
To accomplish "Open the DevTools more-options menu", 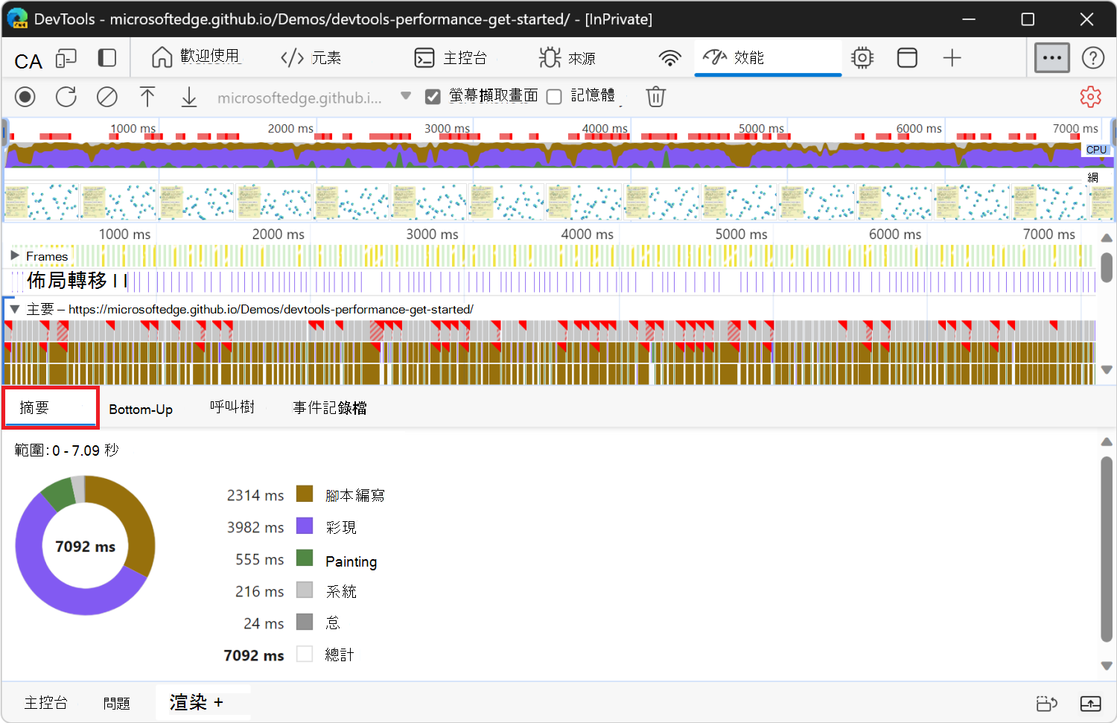I will (x=1051, y=57).
